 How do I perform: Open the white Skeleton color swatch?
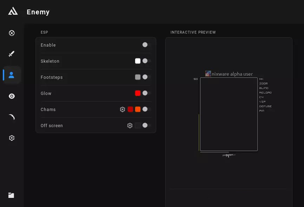(x=138, y=61)
